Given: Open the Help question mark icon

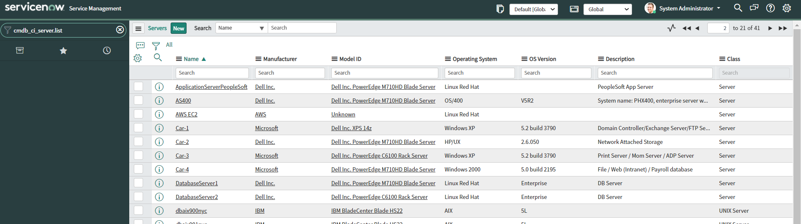Looking at the screenshot, I should 770,8.
